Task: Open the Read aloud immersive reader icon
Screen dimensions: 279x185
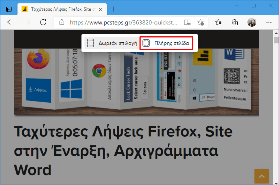Action: point(187,23)
